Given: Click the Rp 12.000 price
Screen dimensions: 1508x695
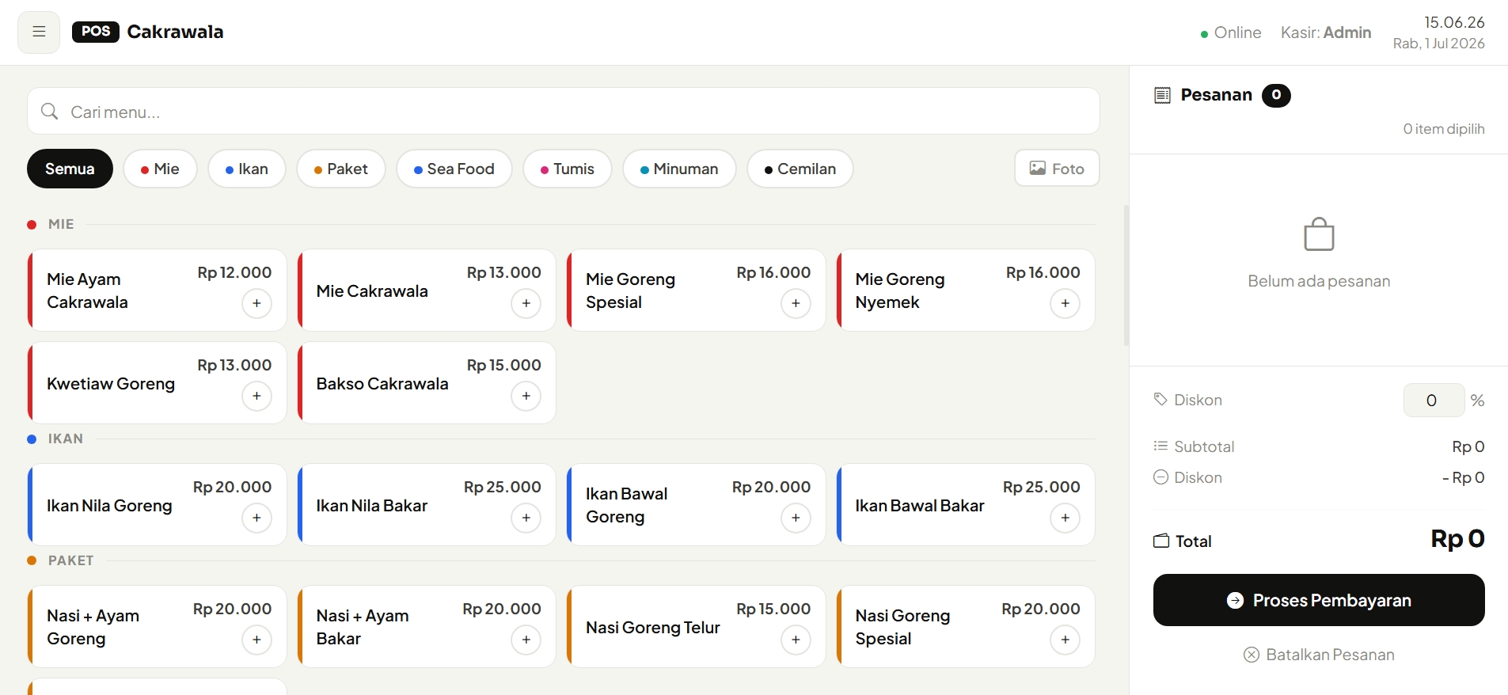Looking at the screenshot, I should click(x=234, y=272).
